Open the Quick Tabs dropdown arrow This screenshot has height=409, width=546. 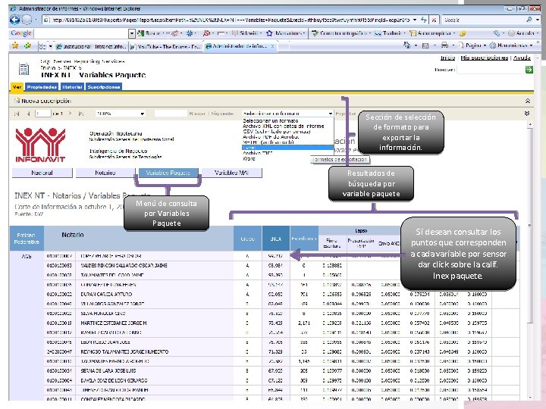coord(51,46)
